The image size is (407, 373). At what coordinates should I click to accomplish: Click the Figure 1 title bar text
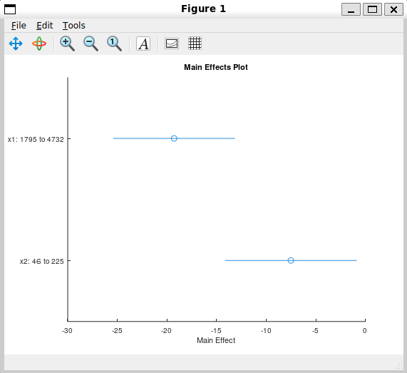click(x=204, y=9)
